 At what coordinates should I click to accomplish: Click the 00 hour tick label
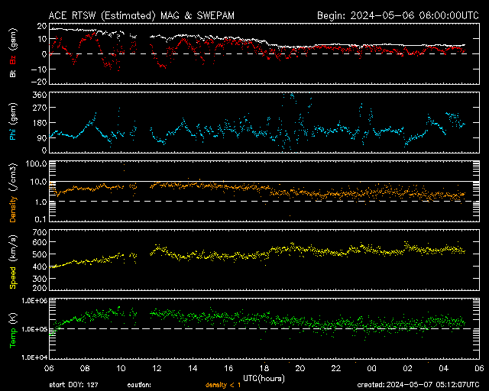pyautogui.click(x=372, y=369)
